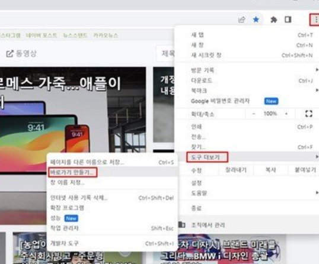Click the bookmark star icon
Image resolution: width=319 pixels, height=264 pixels.
click(x=256, y=20)
